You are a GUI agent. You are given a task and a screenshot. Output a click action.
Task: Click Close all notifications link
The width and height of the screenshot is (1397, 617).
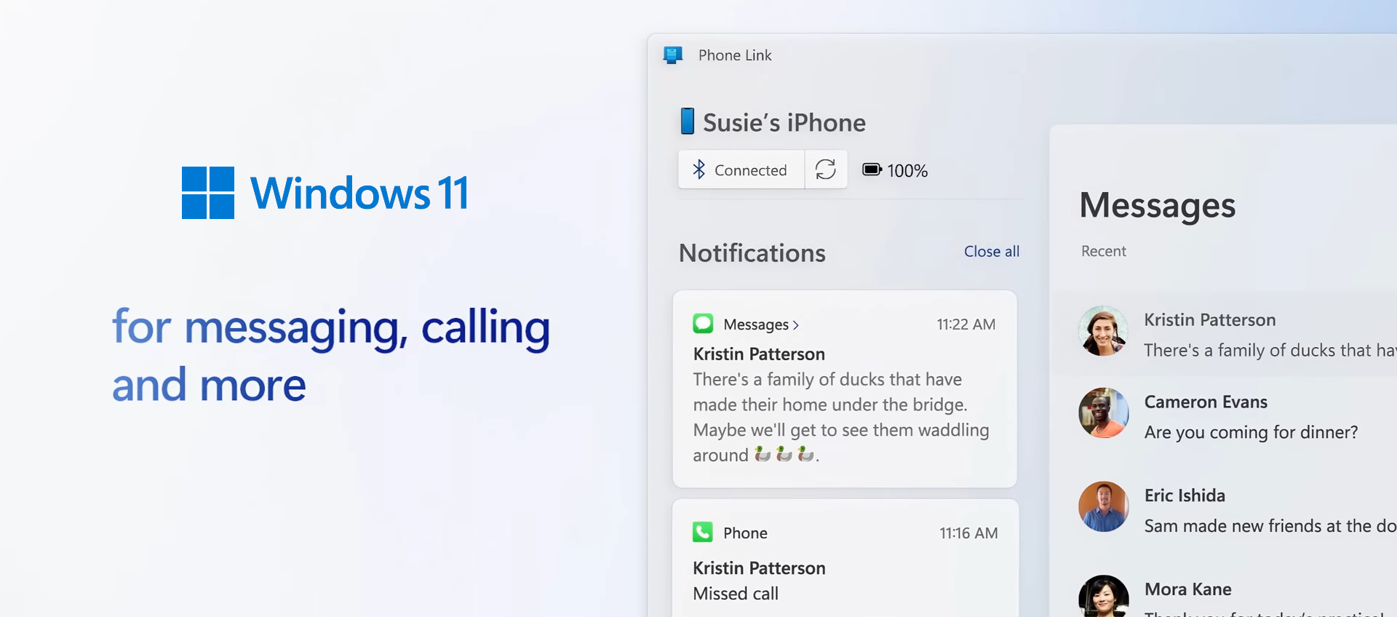[x=991, y=251]
